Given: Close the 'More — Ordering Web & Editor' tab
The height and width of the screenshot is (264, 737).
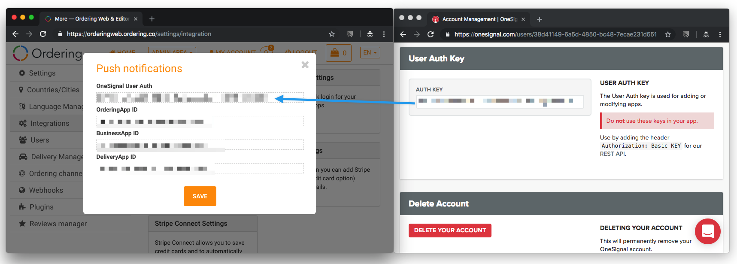Looking at the screenshot, I should tap(136, 19).
